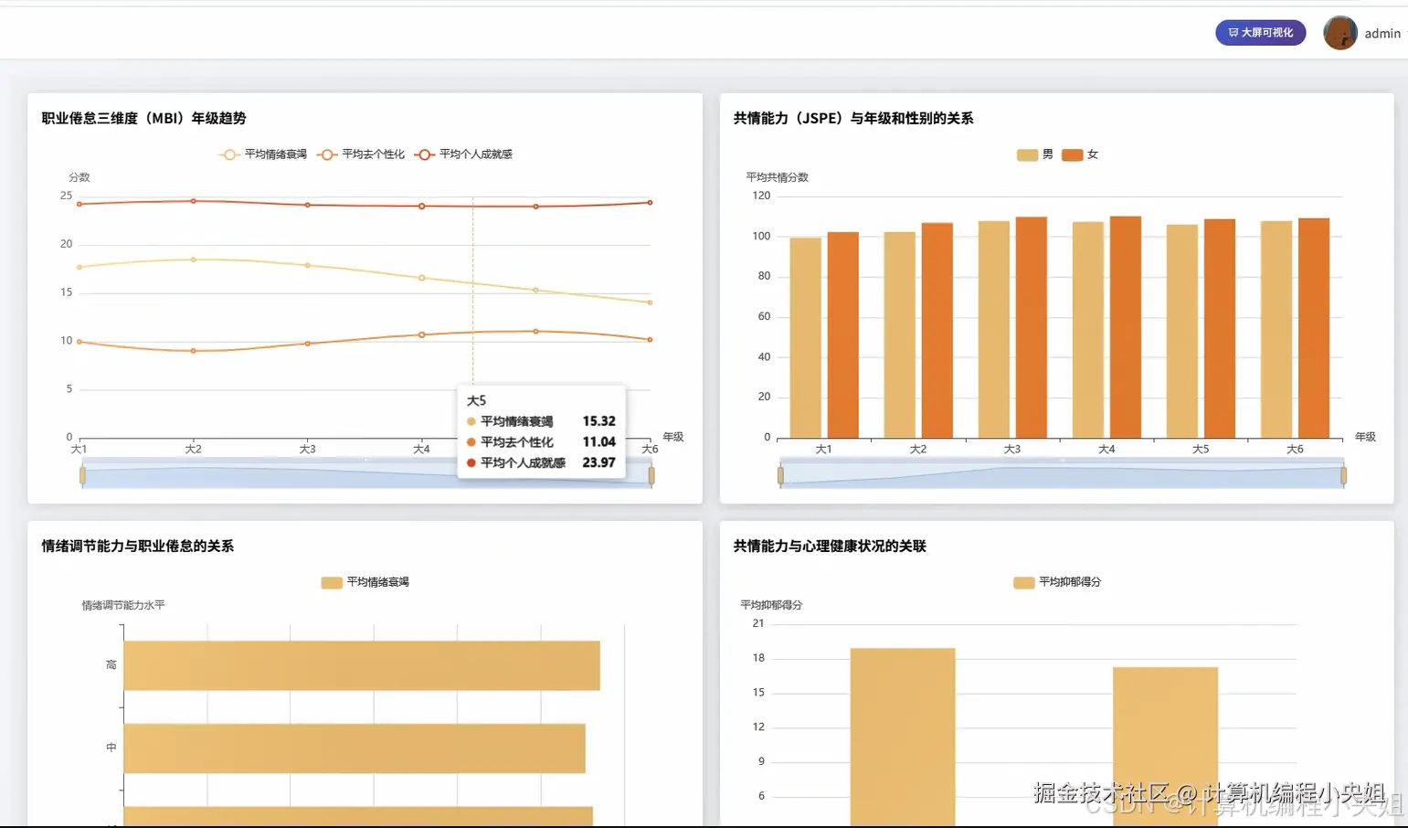
Task: Click the 大4 point on the 平均去个性化 line
Action: (421, 334)
